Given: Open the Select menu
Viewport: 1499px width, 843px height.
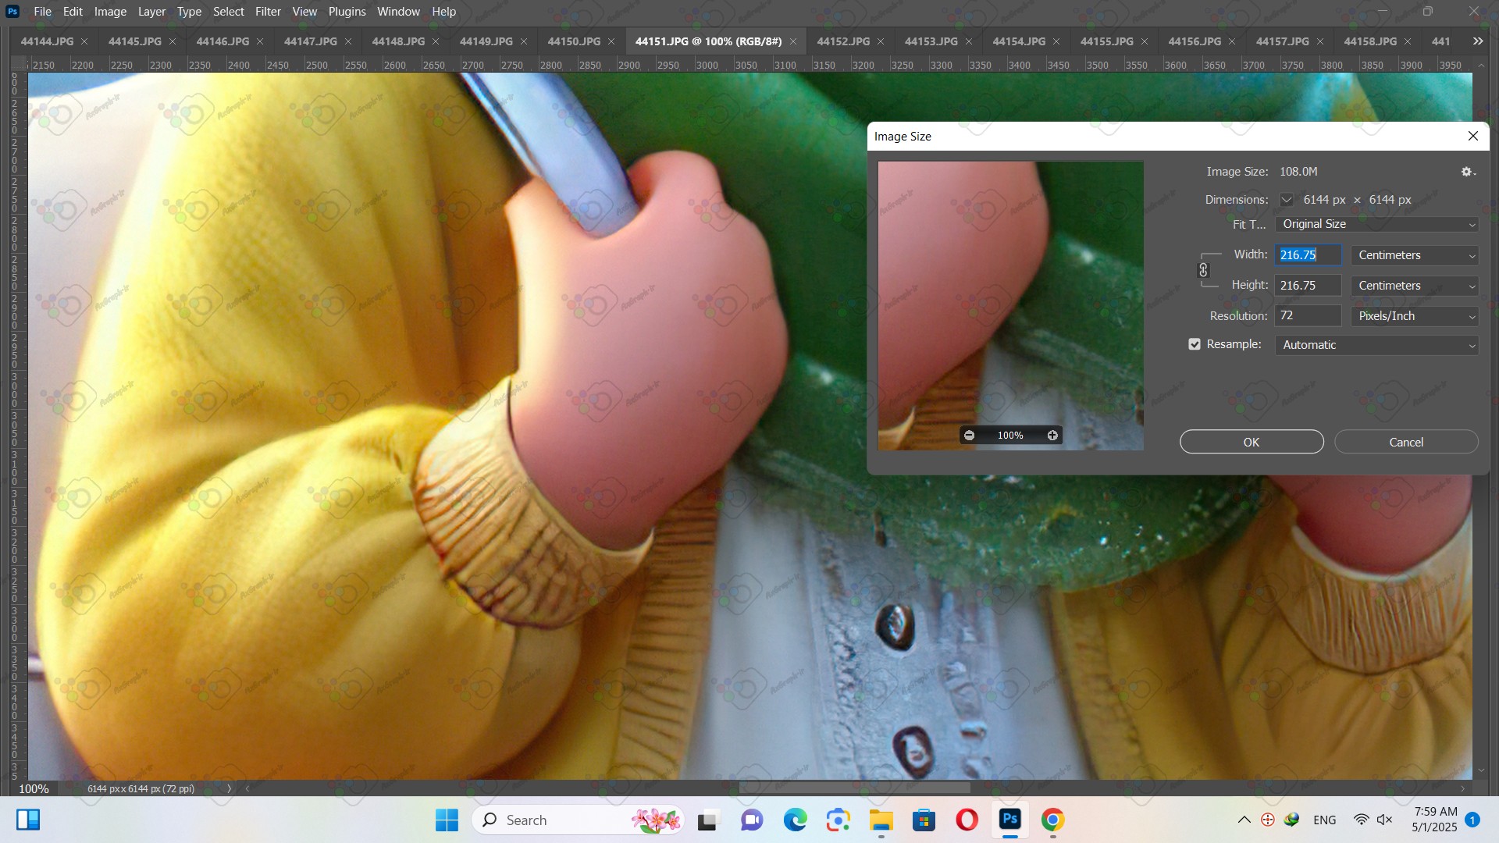Looking at the screenshot, I should 229,12.
